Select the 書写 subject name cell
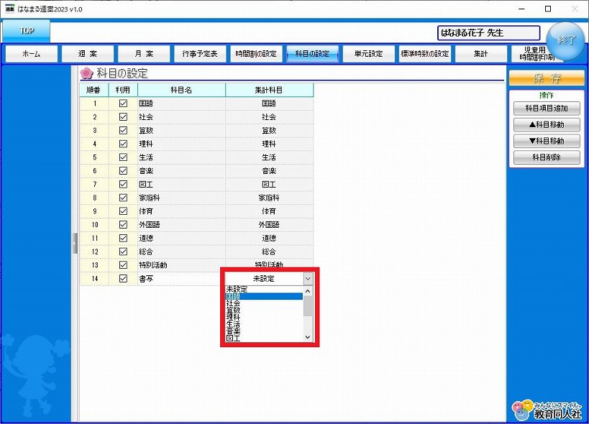This screenshot has height=424, width=589. [x=181, y=279]
